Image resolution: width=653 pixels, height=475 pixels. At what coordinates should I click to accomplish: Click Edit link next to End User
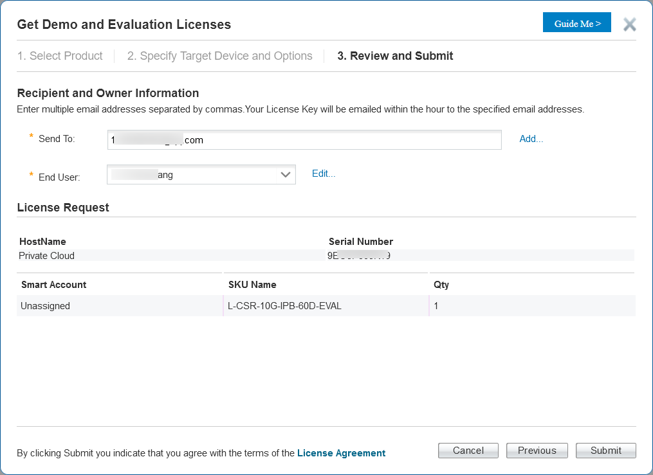point(324,174)
